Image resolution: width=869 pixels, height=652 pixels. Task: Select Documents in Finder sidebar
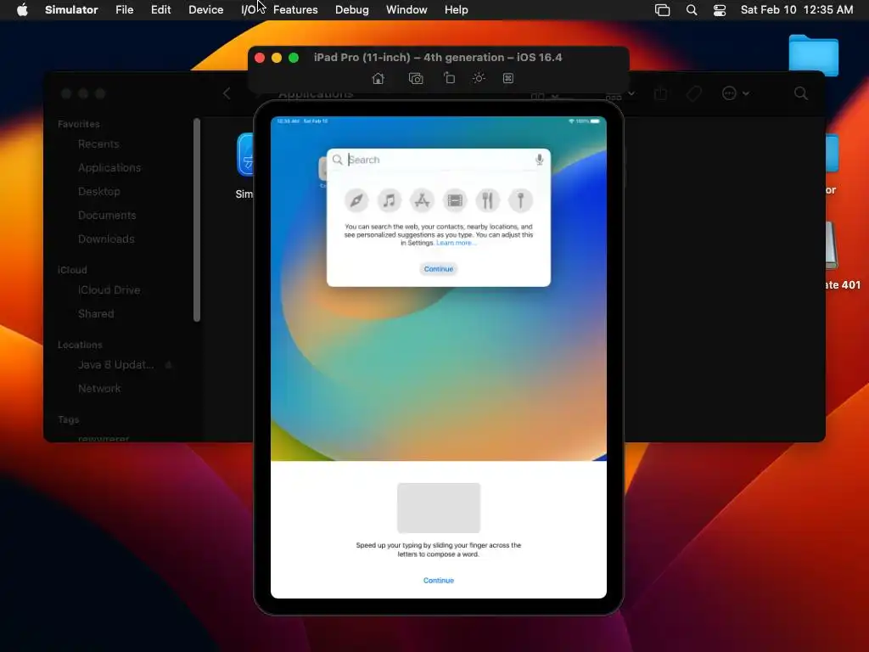tap(107, 215)
